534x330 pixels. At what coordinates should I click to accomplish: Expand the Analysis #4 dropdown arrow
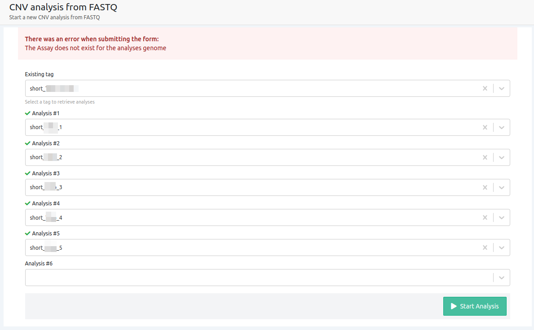pos(502,217)
